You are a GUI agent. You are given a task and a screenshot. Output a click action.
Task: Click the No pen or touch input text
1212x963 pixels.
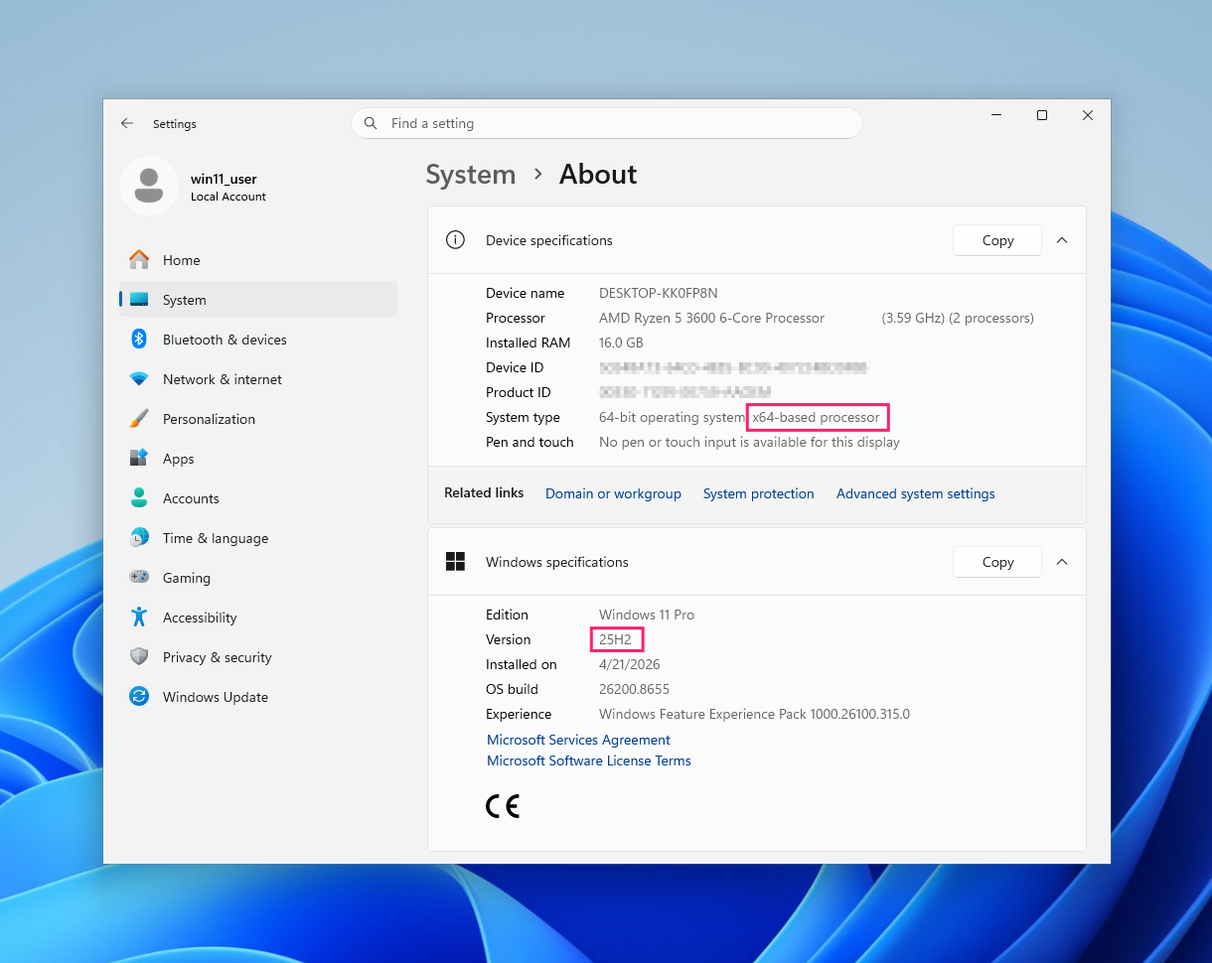pos(749,442)
